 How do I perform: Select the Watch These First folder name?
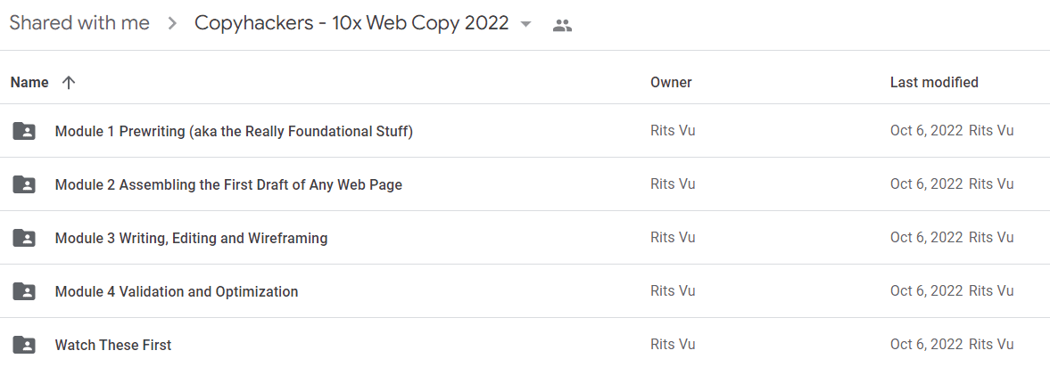(113, 345)
